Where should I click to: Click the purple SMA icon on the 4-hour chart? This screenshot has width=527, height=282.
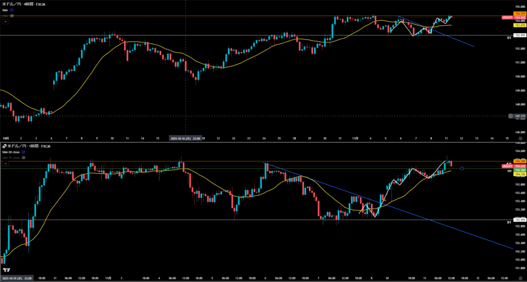pos(12,10)
